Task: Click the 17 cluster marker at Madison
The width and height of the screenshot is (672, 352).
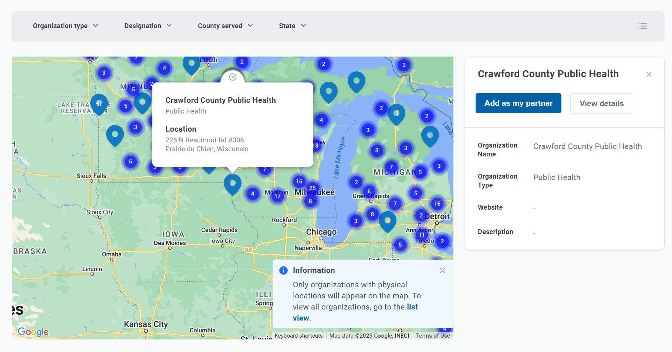Action: (277, 196)
